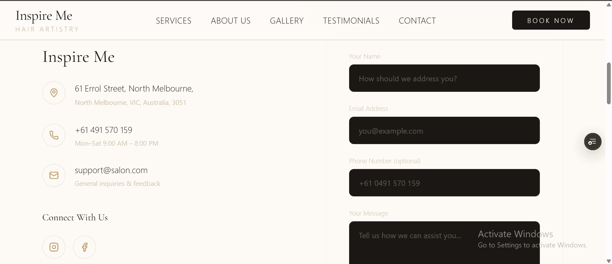Click into the Email Address field

[444, 131]
